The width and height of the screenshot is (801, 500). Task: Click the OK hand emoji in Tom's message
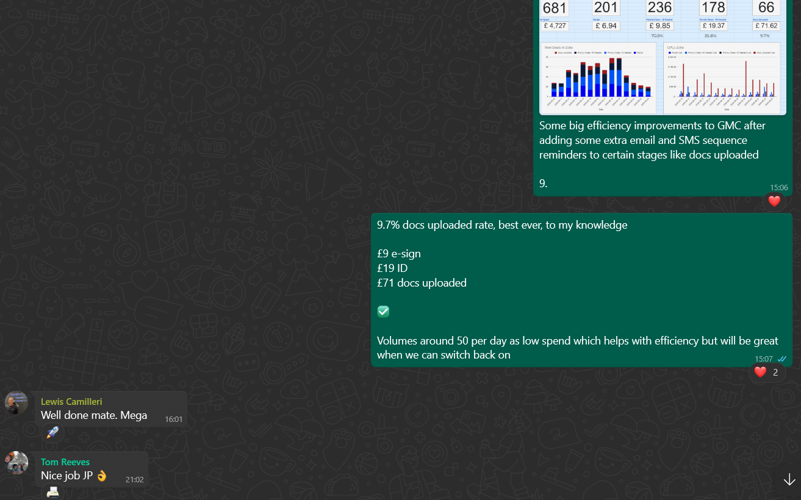point(102,476)
